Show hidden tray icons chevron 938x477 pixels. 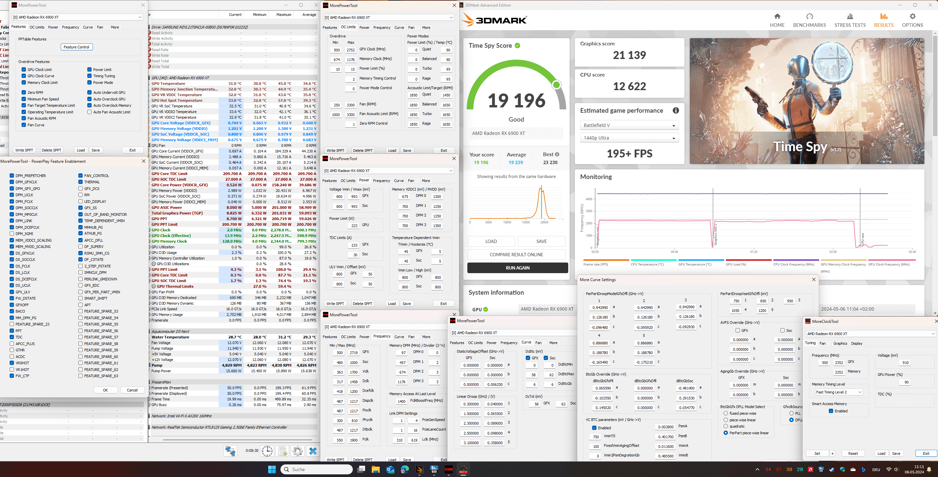click(x=757, y=469)
